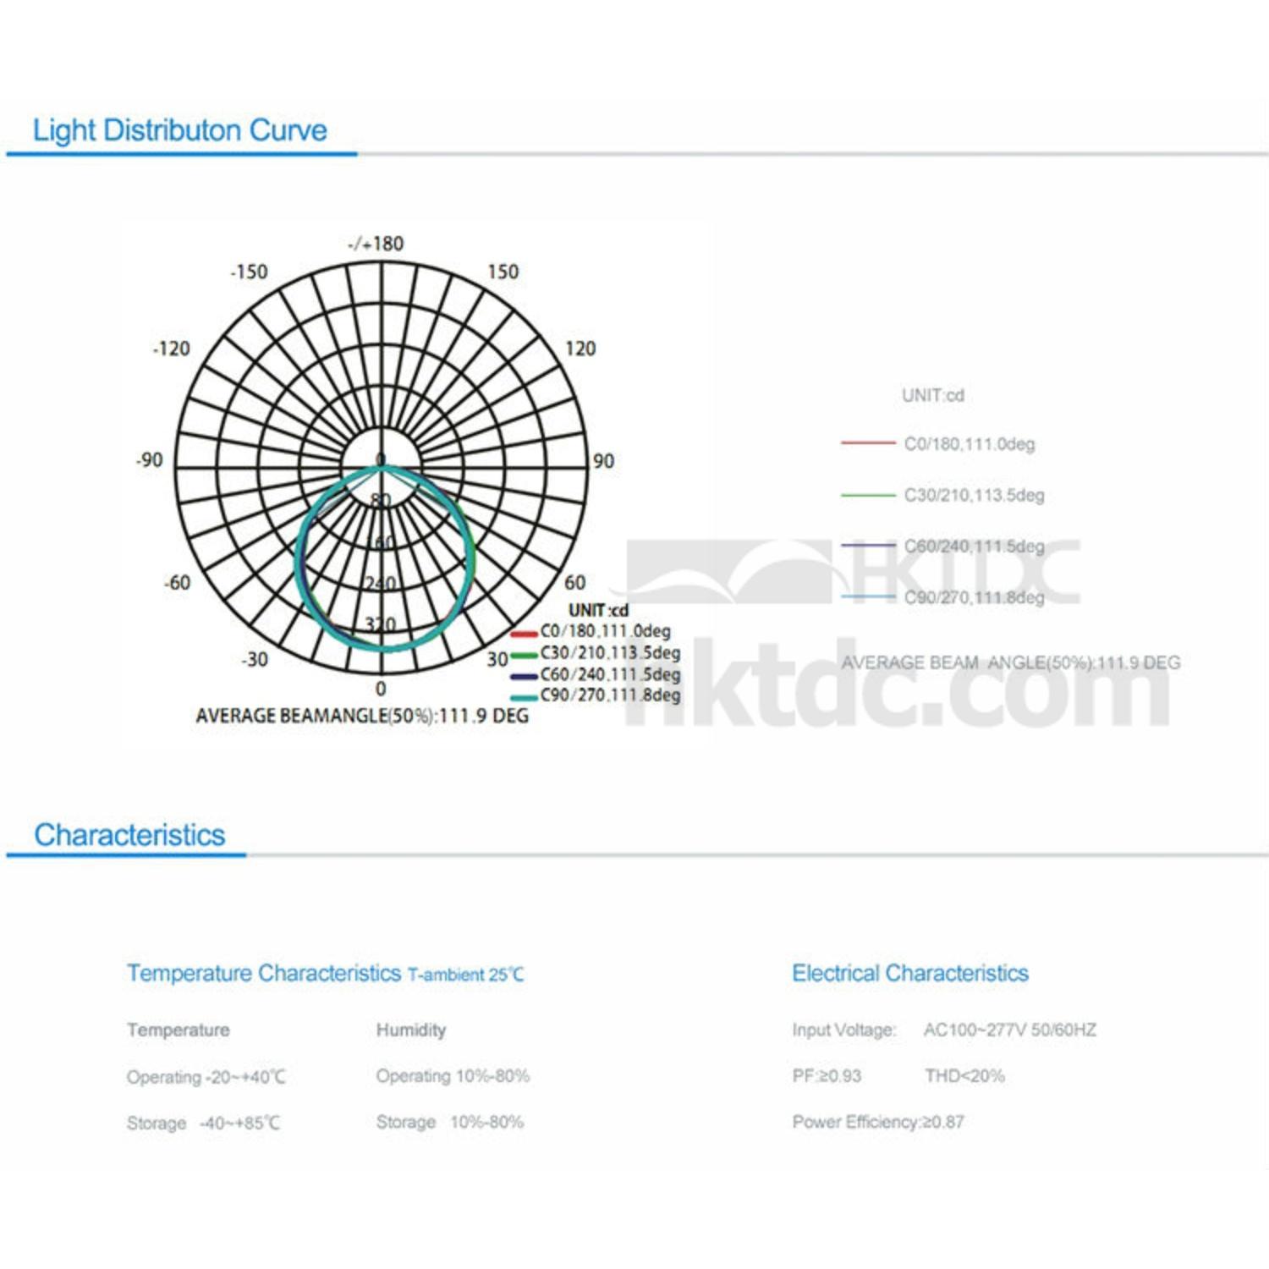Click the Temperature Characteristics subheading
The height and width of the screenshot is (1269, 1269).
264,973
